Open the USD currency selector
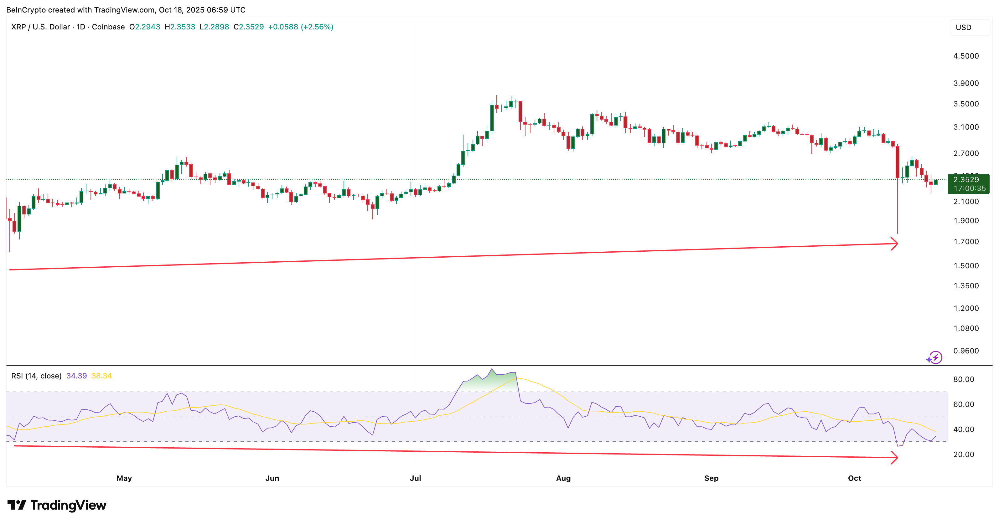 click(969, 28)
